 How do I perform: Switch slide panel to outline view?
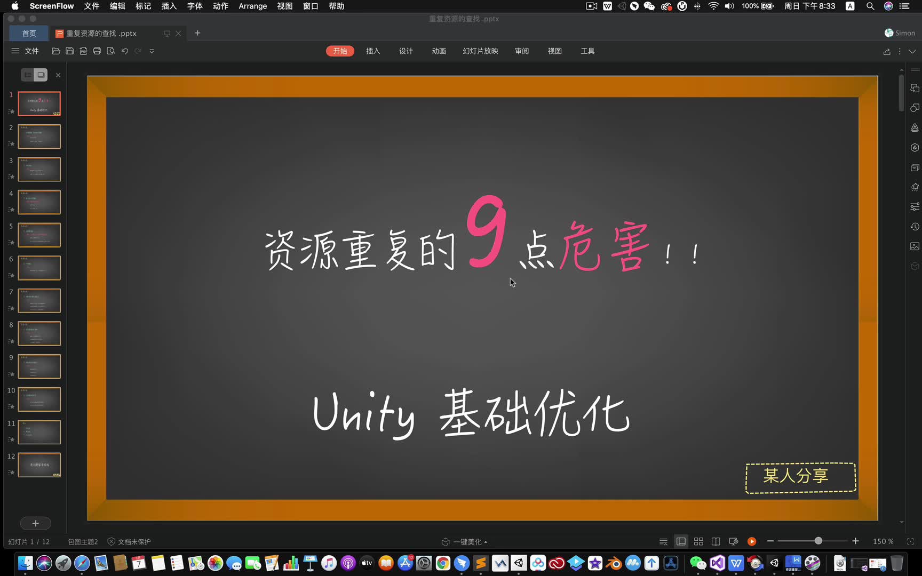(x=28, y=75)
